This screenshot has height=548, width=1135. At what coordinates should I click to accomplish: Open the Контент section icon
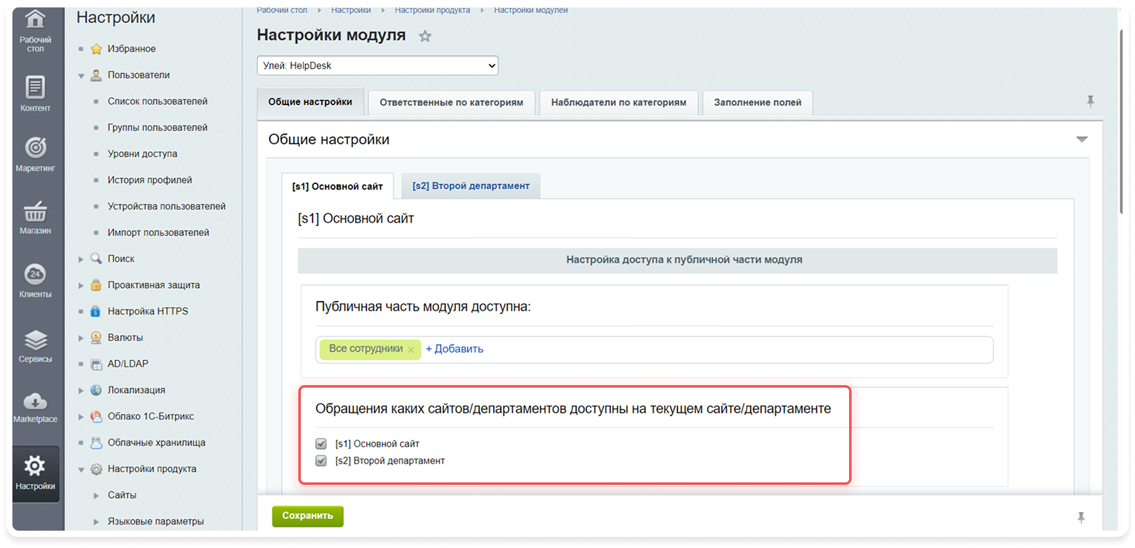click(x=35, y=87)
